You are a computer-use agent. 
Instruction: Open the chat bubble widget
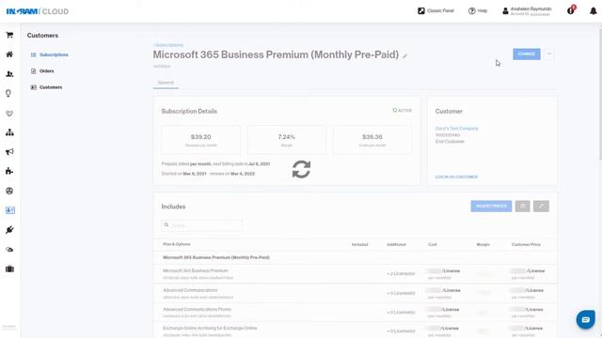click(585, 319)
